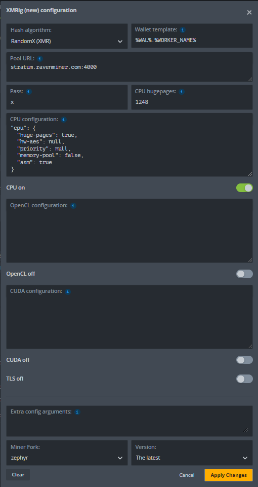Enable the TLS toggle switch

pos(244,379)
